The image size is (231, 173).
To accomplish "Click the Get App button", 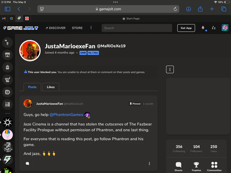I will pos(186,28).
